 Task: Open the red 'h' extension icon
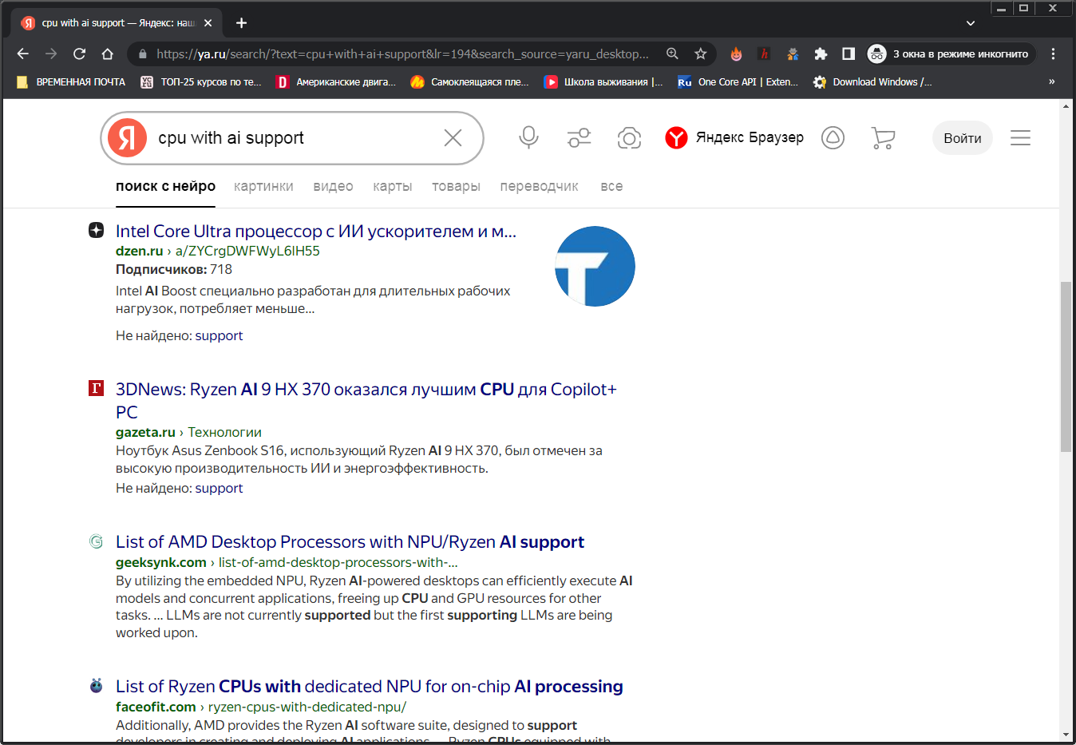764,53
